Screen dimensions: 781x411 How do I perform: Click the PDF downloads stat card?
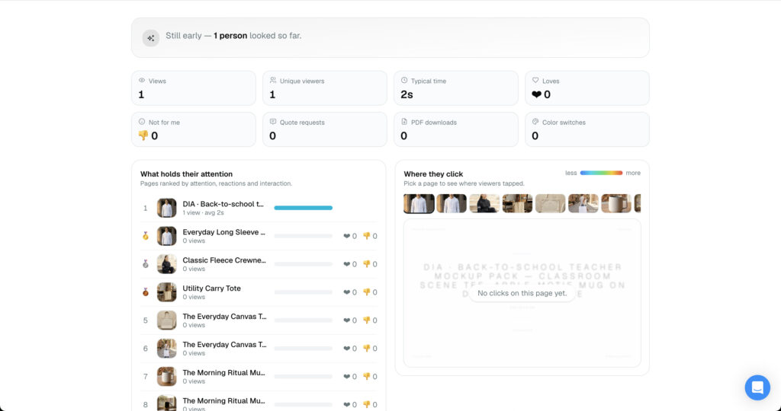(456, 129)
